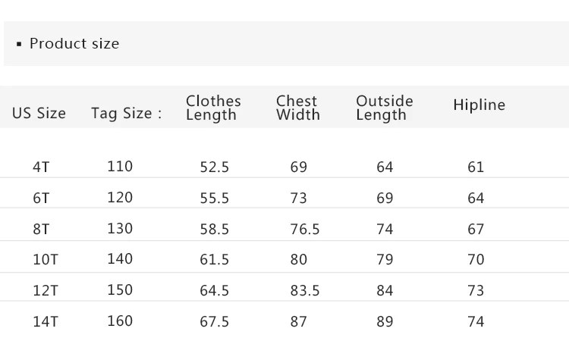Click the Outside Length column header
This screenshot has width=569, height=341.
[384, 108]
